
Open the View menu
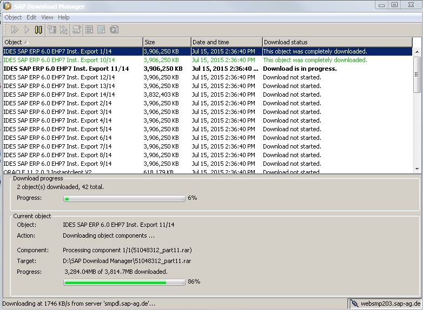pos(47,17)
